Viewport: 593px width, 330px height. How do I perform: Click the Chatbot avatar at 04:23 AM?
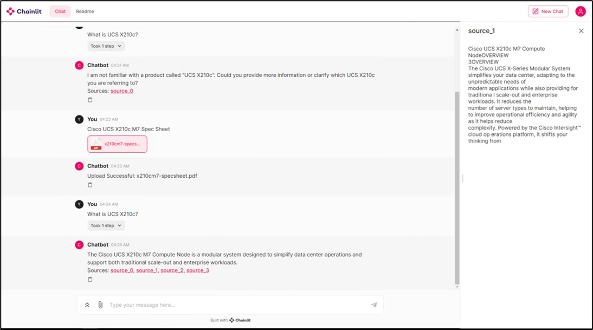tap(79, 166)
